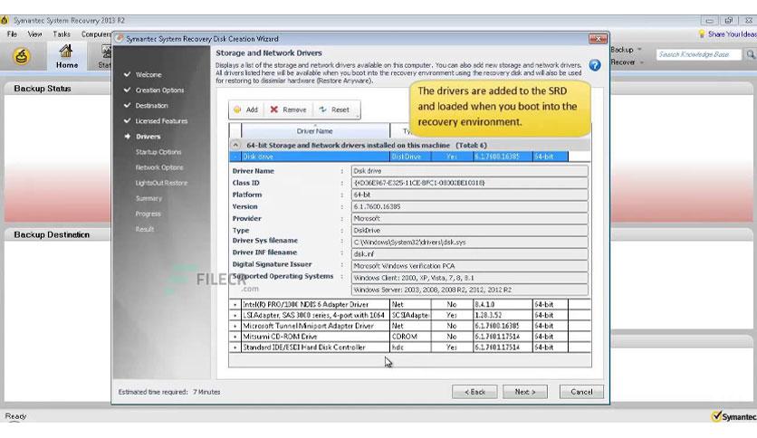Viewport: 757px width, 438px height.
Task: Click the Add driver icon
Action: pyautogui.click(x=237, y=109)
